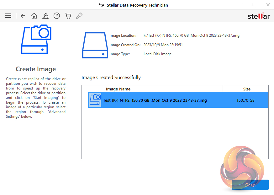Click the Image Created Successfully heading
274x195 pixels.
tap(111, 78)
